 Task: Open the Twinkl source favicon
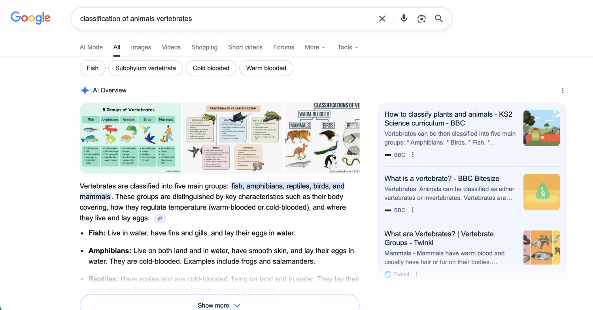[388, 274]
